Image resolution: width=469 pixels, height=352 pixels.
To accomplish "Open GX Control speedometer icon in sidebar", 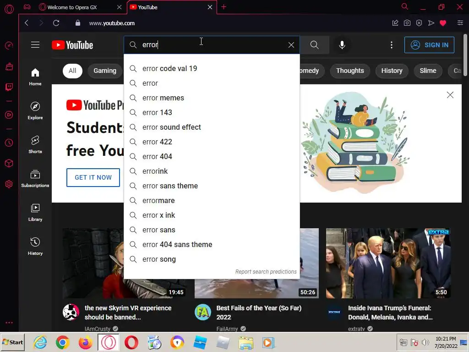I will 9,45.
